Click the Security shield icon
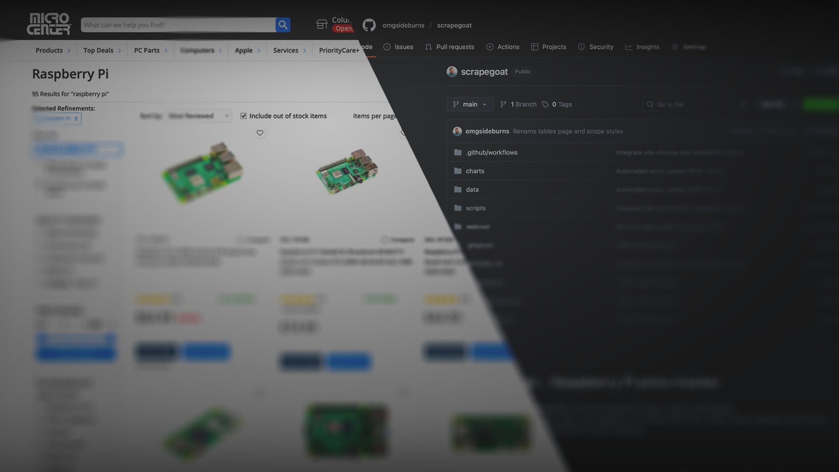Viewport: 839px width, 472px height. point(581,47)
